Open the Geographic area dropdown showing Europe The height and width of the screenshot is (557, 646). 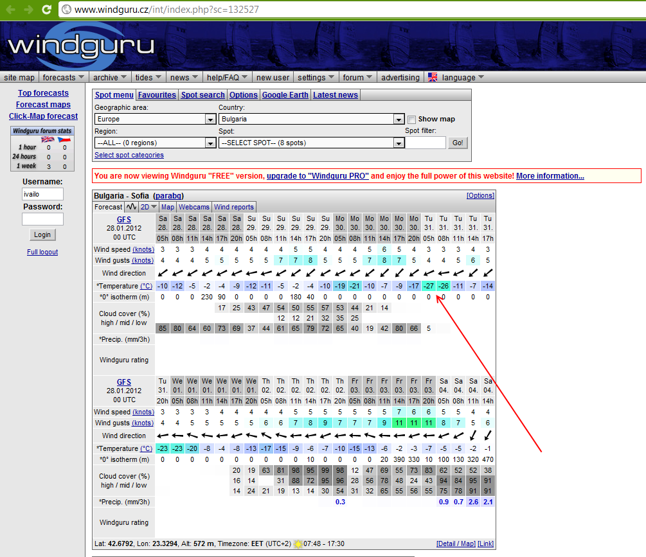click(x=155, y=119)
